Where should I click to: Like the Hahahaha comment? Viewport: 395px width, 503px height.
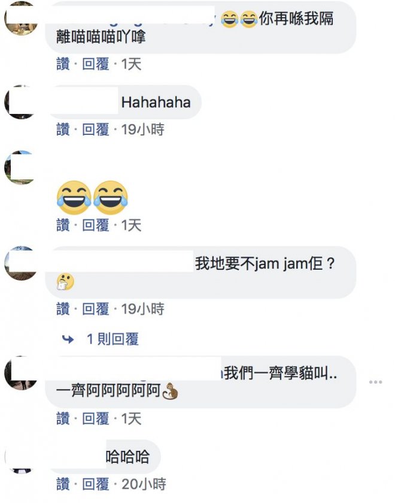tap(63, 129)
